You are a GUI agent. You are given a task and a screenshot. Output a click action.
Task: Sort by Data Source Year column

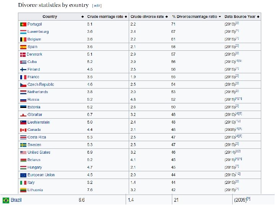[x=259, y=17]
